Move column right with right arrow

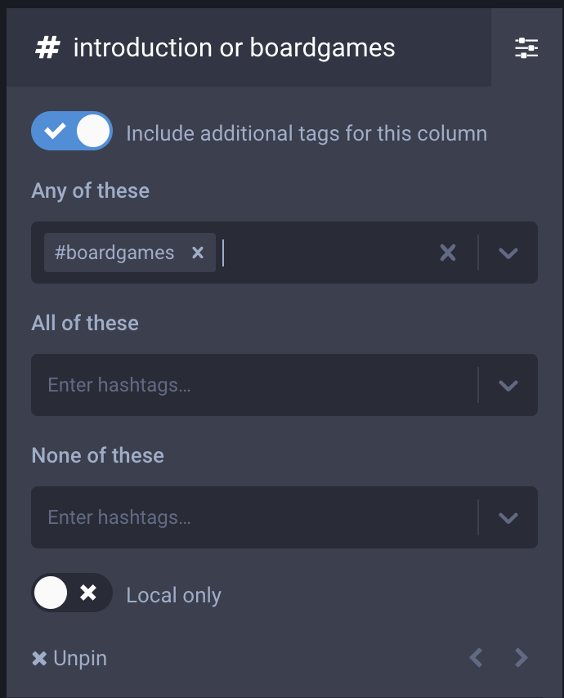click(x=521, y=657)
